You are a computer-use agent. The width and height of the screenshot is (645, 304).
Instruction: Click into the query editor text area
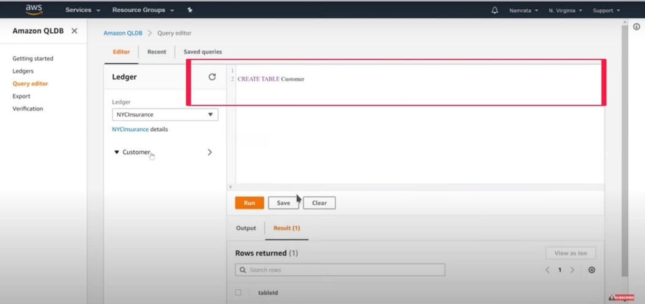[x=420, y=125]
